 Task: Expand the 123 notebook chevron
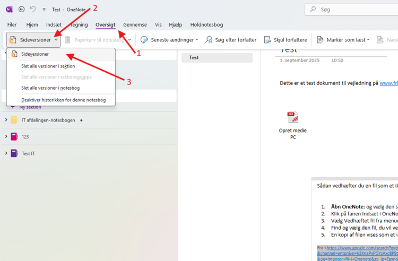tap(6, 136)
